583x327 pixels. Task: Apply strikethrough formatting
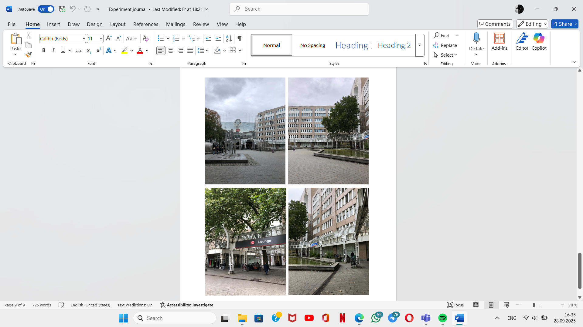pos(78,51)
